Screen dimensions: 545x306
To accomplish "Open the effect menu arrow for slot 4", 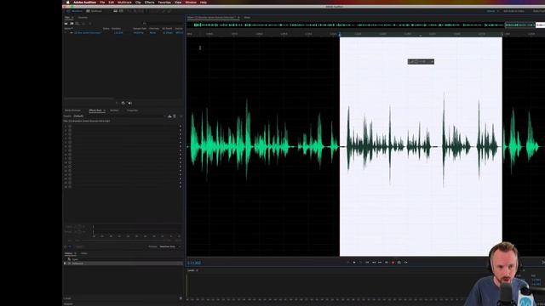I will point(181,139).
